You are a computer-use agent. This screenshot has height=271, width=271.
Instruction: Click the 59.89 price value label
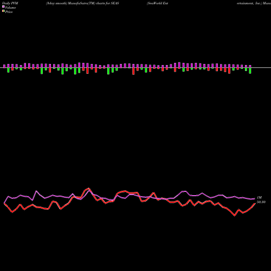(x=261, y=202)
